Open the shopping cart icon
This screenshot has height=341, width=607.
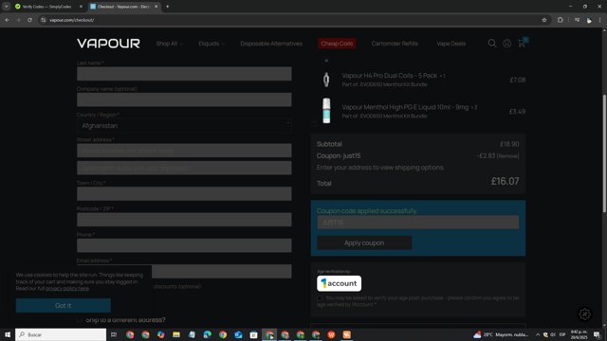522,43
